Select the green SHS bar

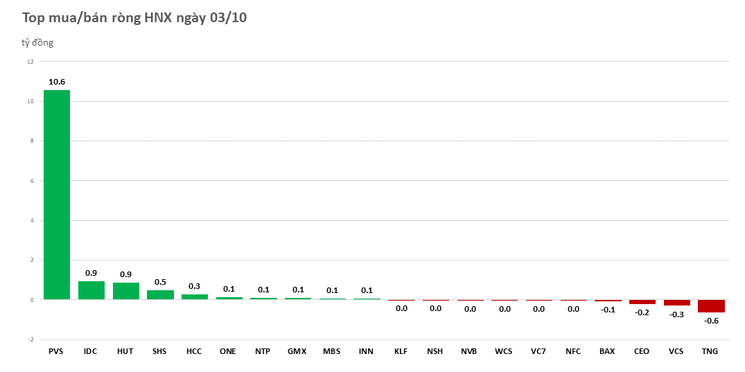[x=160, y=294]
